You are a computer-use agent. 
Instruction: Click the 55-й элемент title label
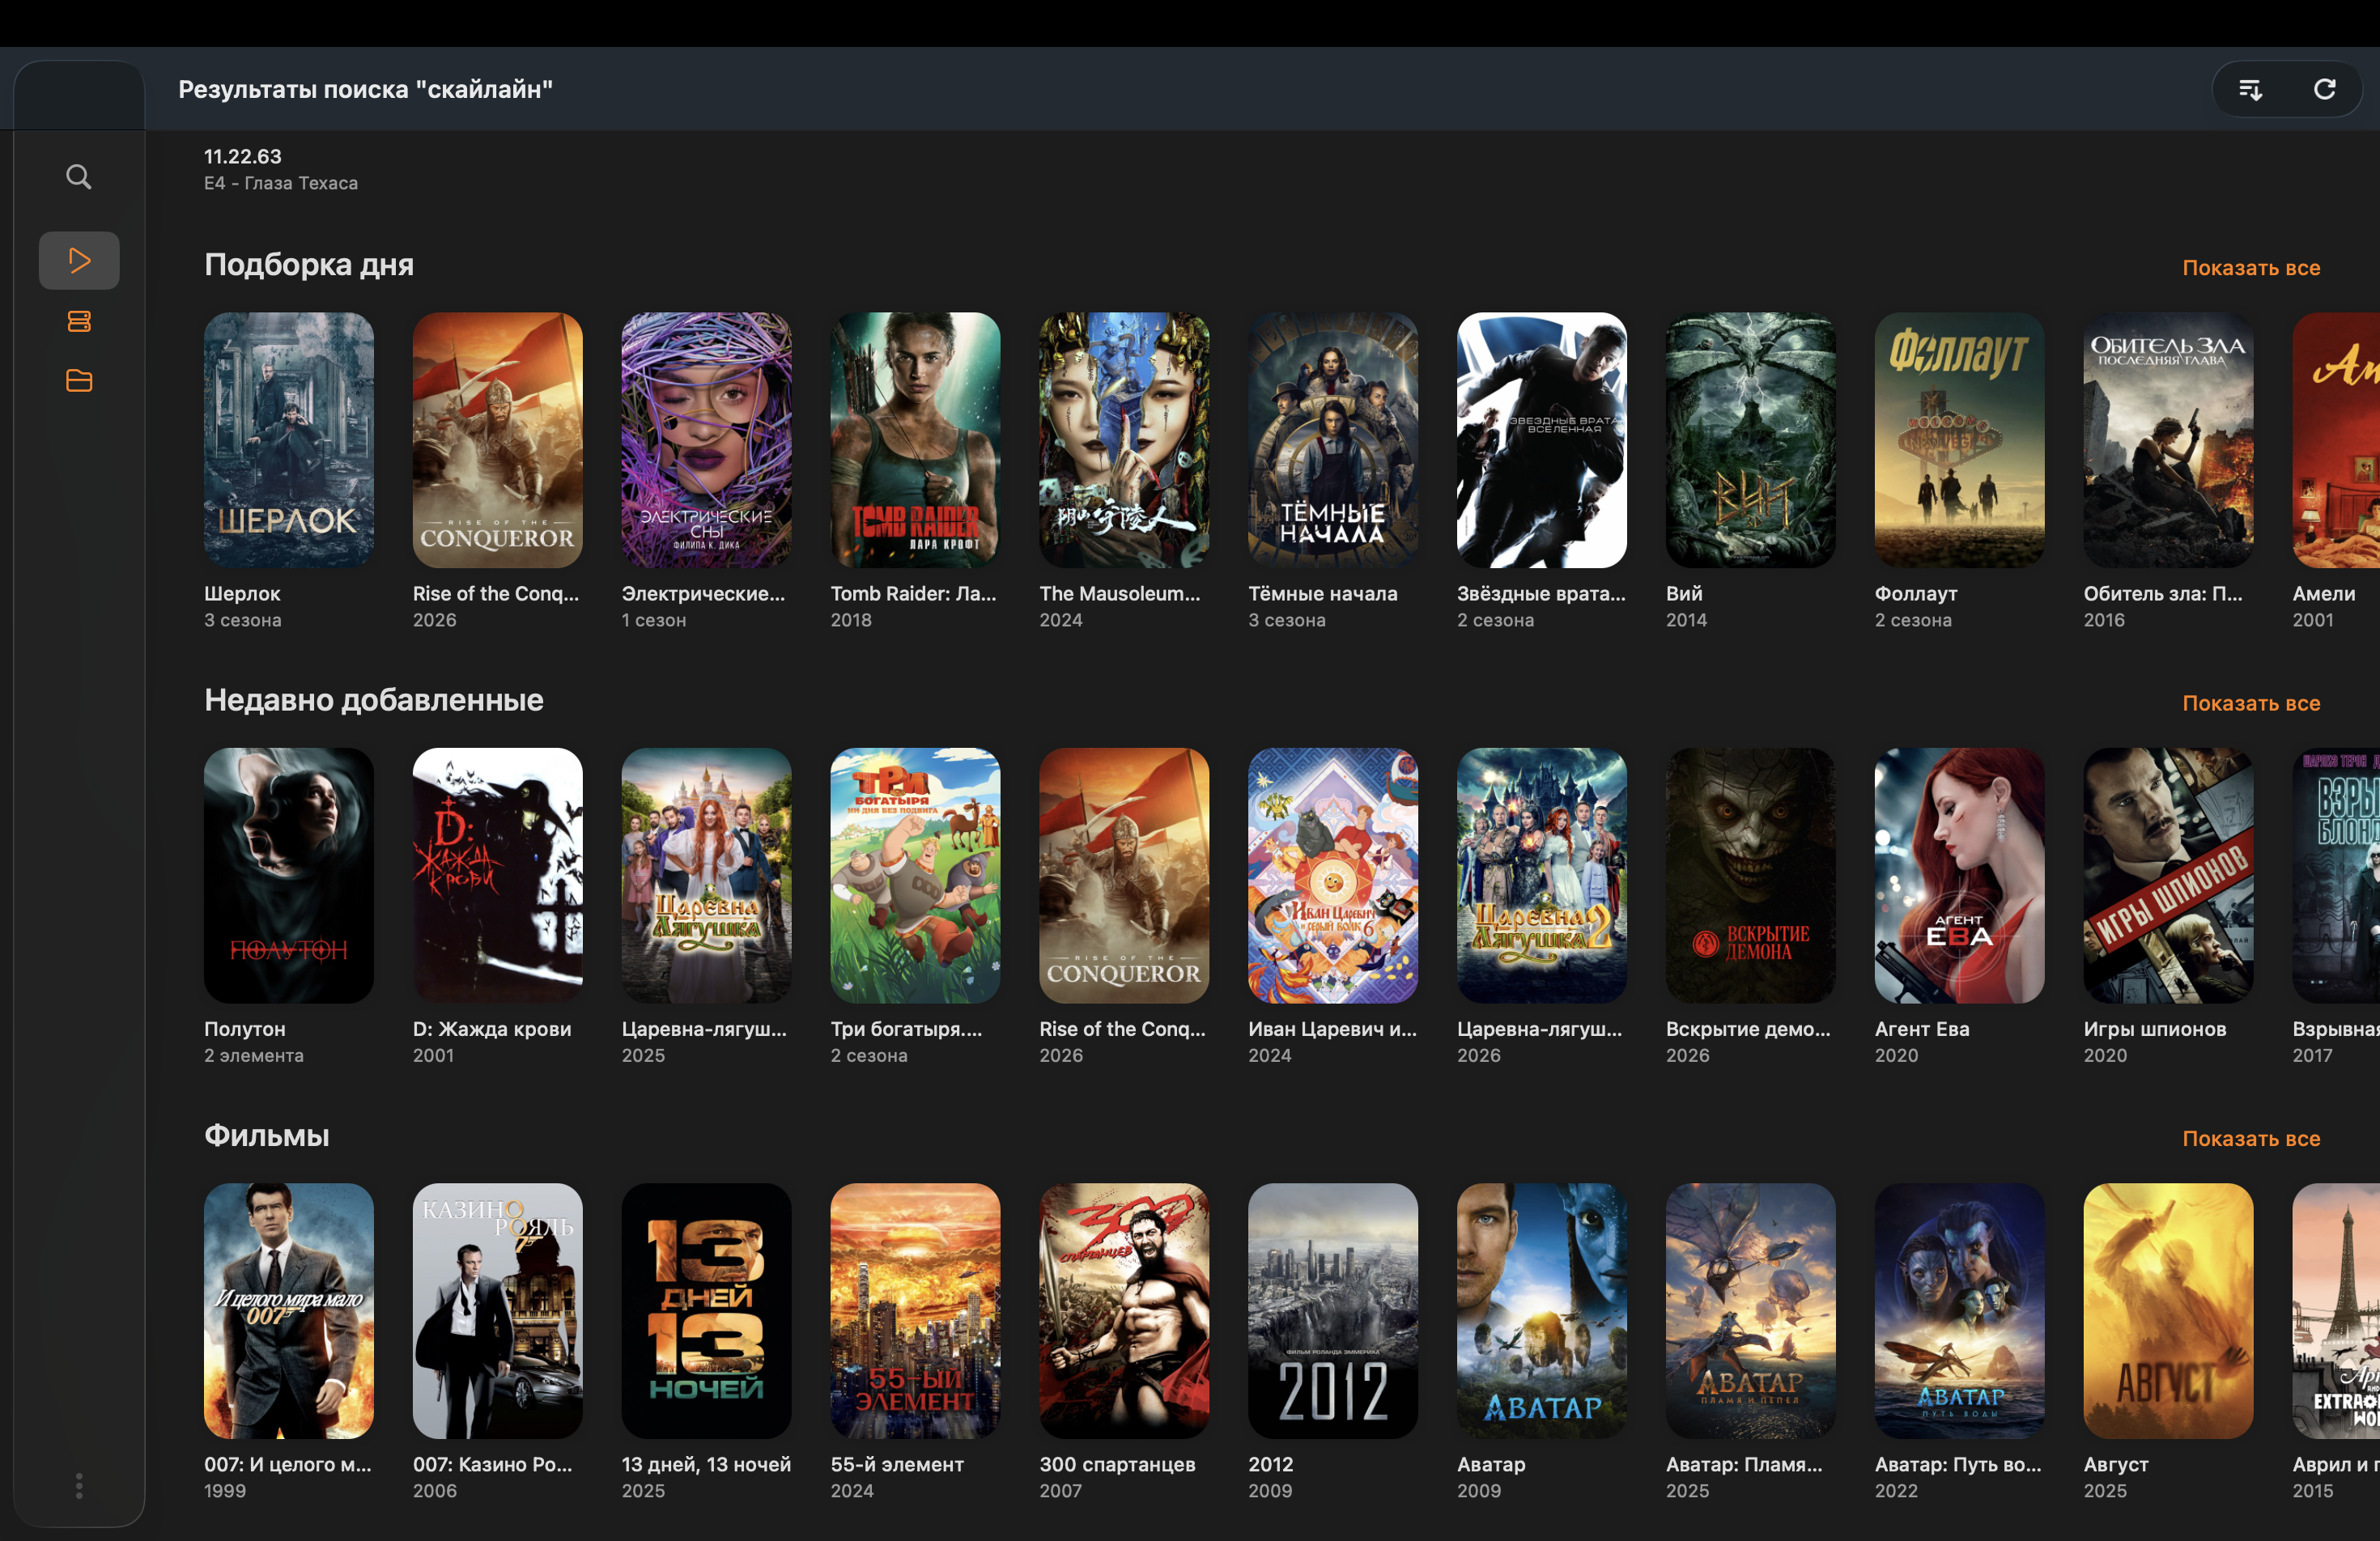897,1464
